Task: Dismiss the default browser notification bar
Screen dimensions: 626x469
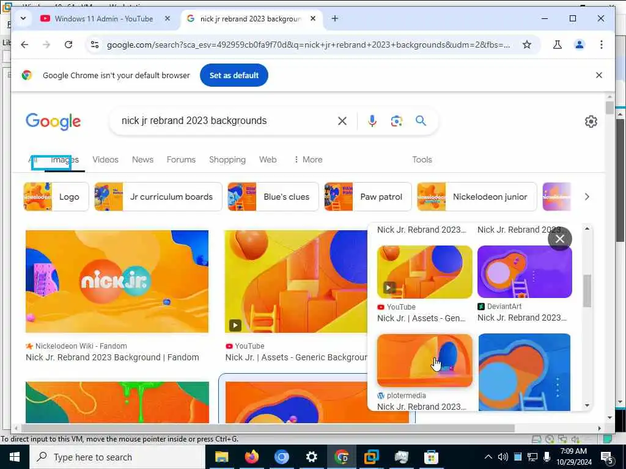Action: (x=599, y=75)
